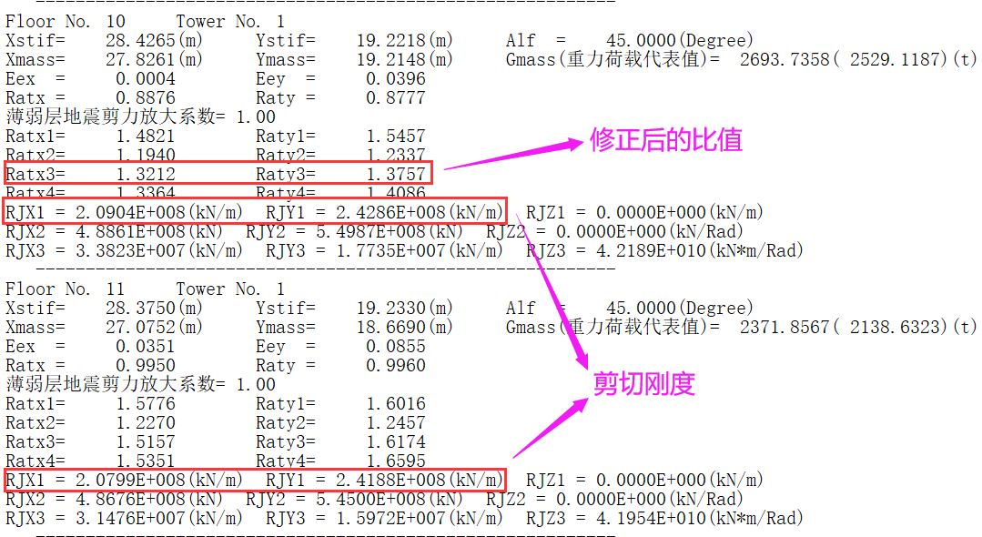Image resolution: width=982 pixels, height=537 pixels.
Task: Click the Ratx value 0.9950
Action: pyautogui.click(x=146, y=365)
